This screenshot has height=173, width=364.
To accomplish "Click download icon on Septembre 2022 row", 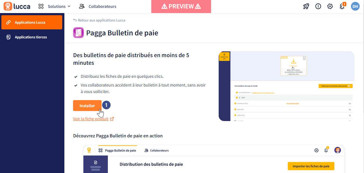I will pos(350,103).
